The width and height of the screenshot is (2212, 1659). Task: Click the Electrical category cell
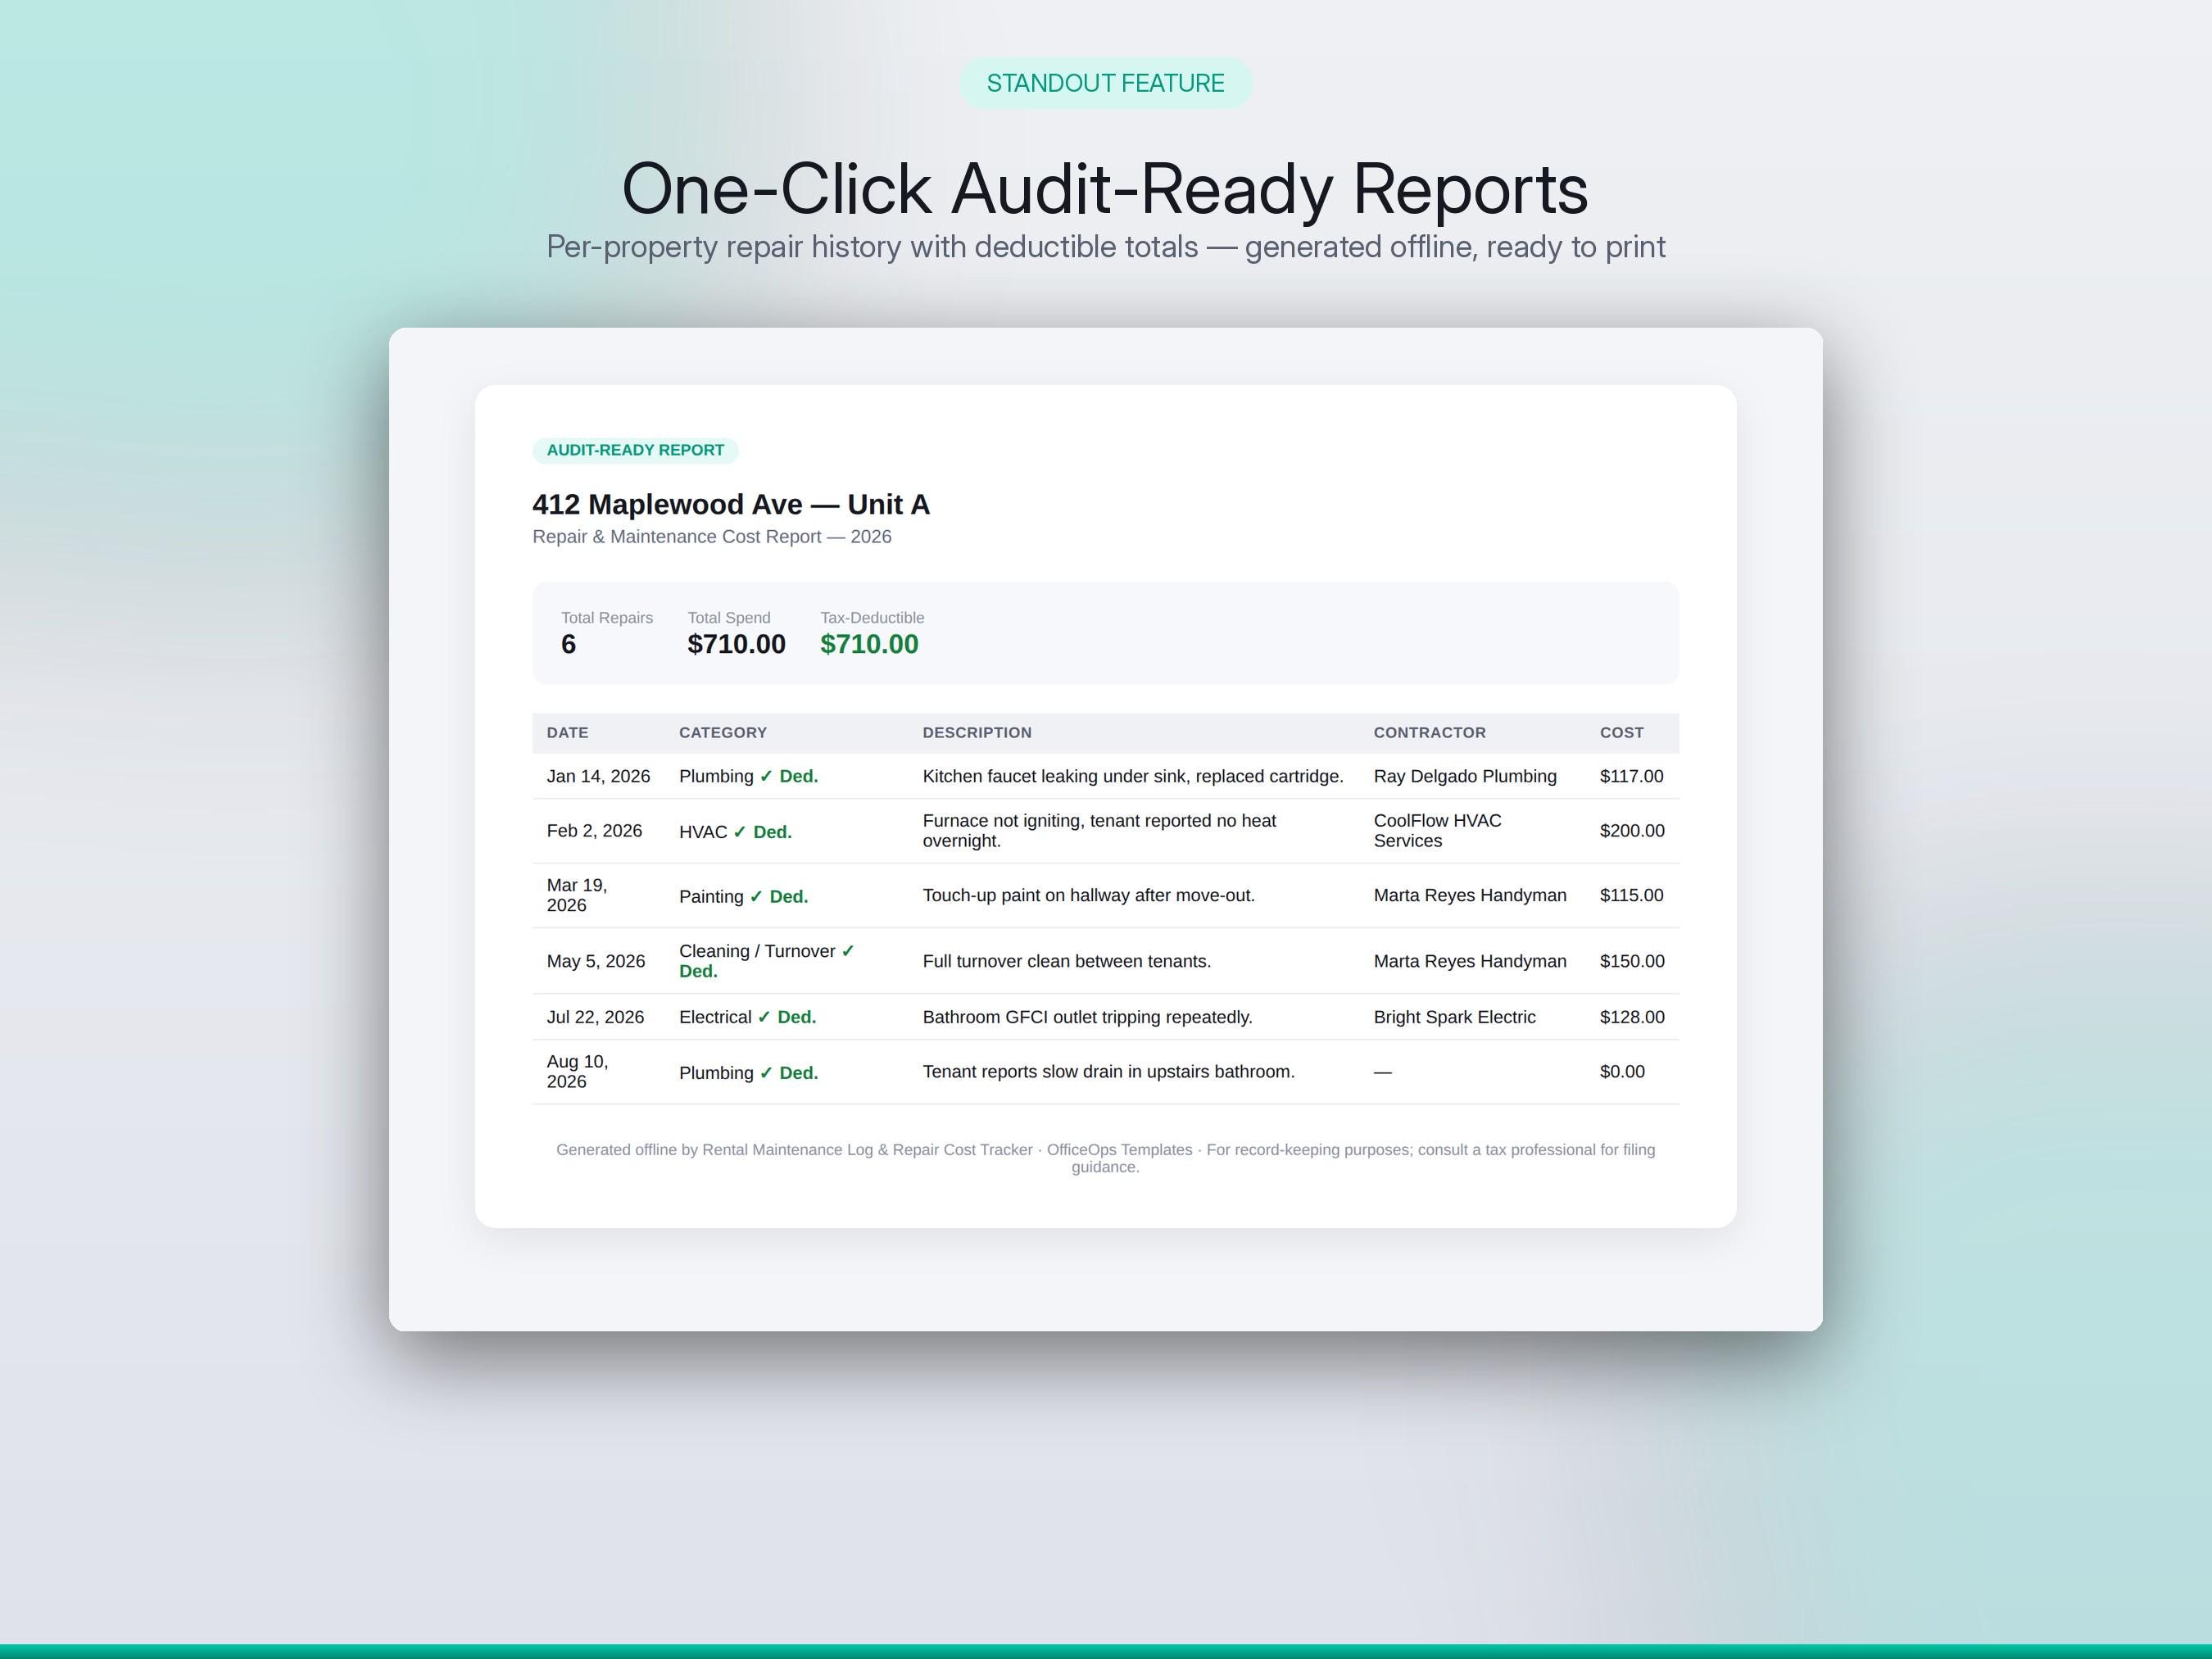point(747,1017)
